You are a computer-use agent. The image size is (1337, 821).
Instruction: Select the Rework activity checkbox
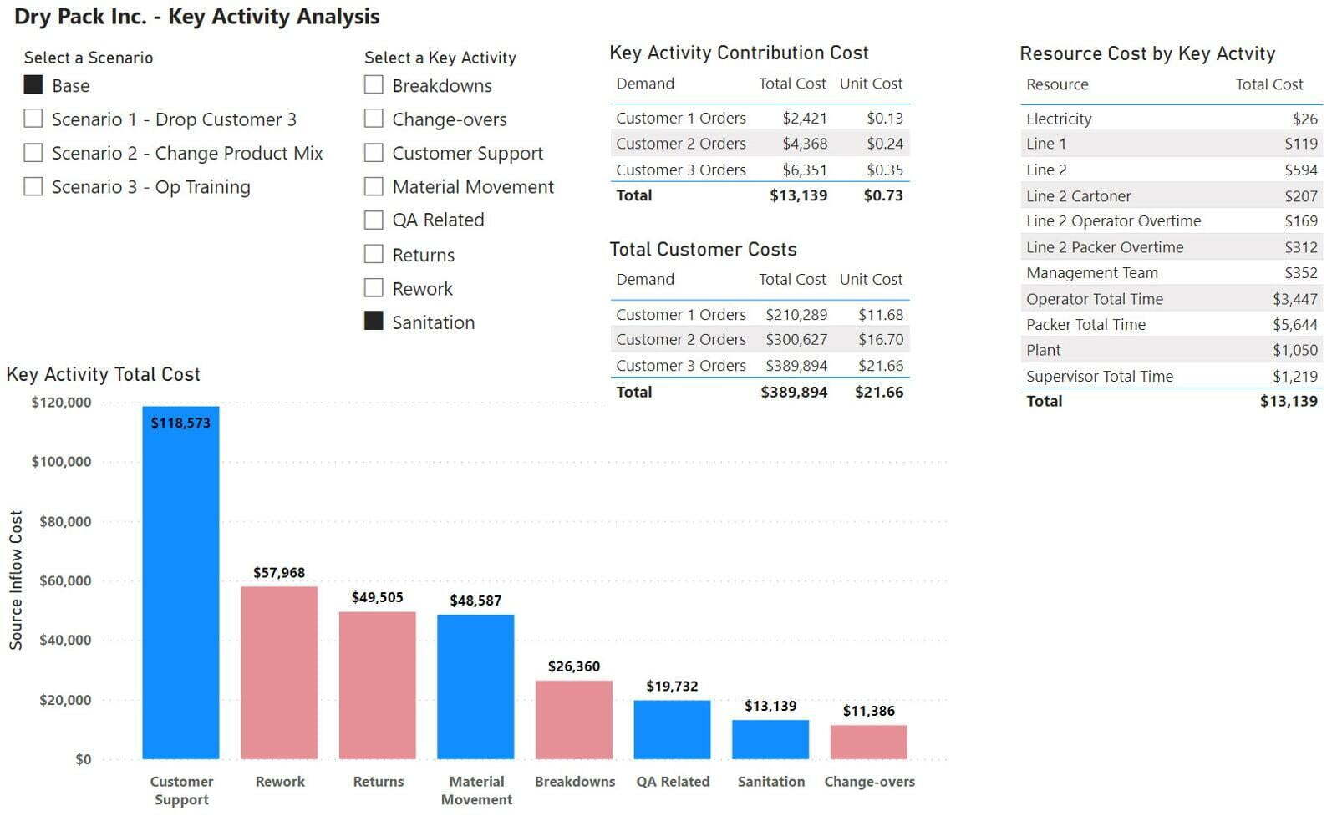pos(374,288)
